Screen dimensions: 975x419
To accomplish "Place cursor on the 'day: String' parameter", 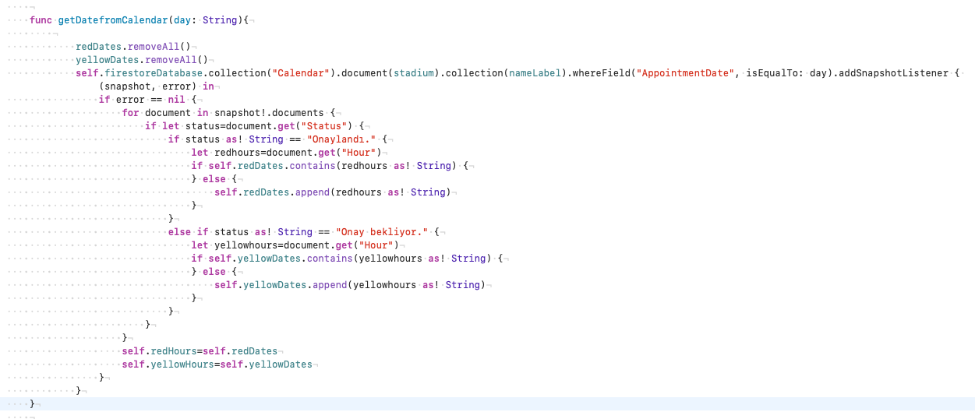I will 206,19.
